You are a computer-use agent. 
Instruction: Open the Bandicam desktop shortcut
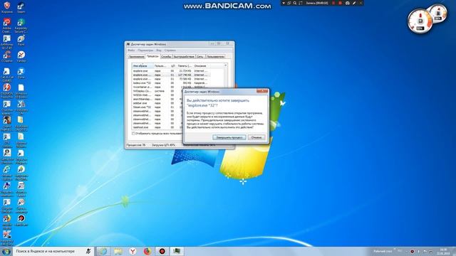coord(21,220)
